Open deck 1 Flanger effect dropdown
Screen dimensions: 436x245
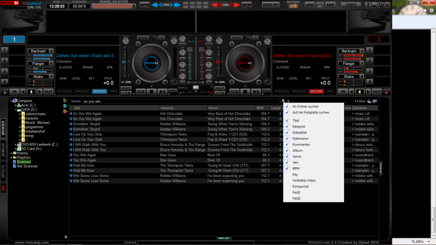click(51, 64)
